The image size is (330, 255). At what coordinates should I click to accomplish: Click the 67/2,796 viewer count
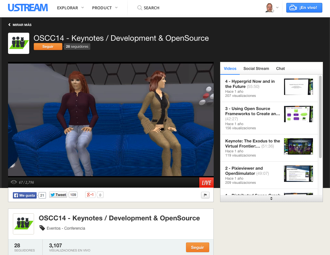pyautogui.click(x=27, y=182)
